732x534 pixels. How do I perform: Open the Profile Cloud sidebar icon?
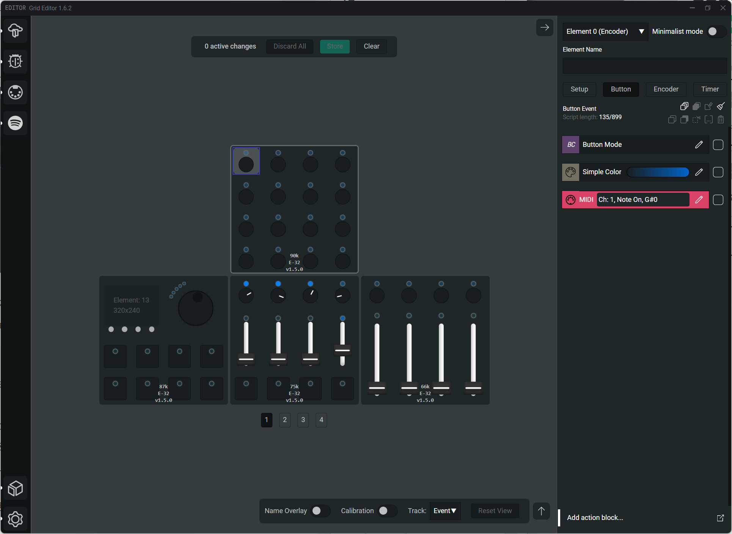click(15, 30)
